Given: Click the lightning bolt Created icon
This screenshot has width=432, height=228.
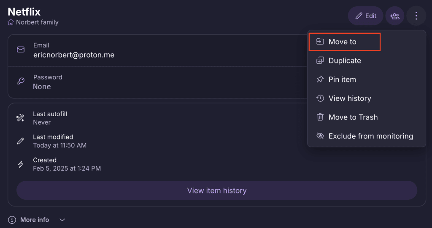Looking at the screenshot, I should tap(20, 164).
